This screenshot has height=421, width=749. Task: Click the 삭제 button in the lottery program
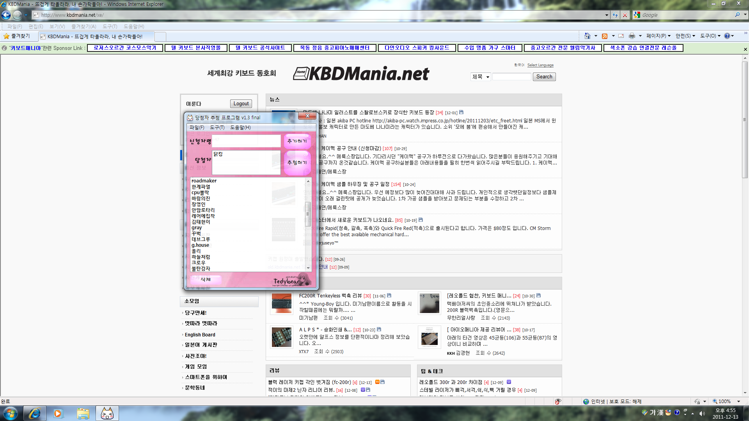click(x=206, y=279)
